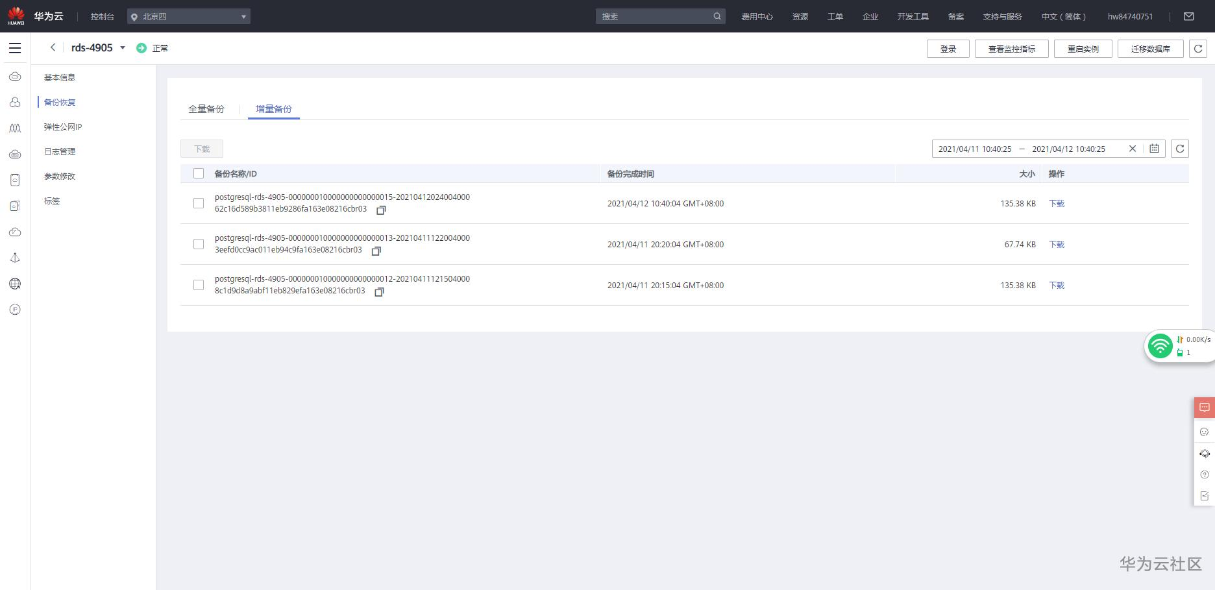The height and width of the screenshot is (590, 1215).
Task: Click the second sidebar icon below the cloud
Action: [15, 103]
